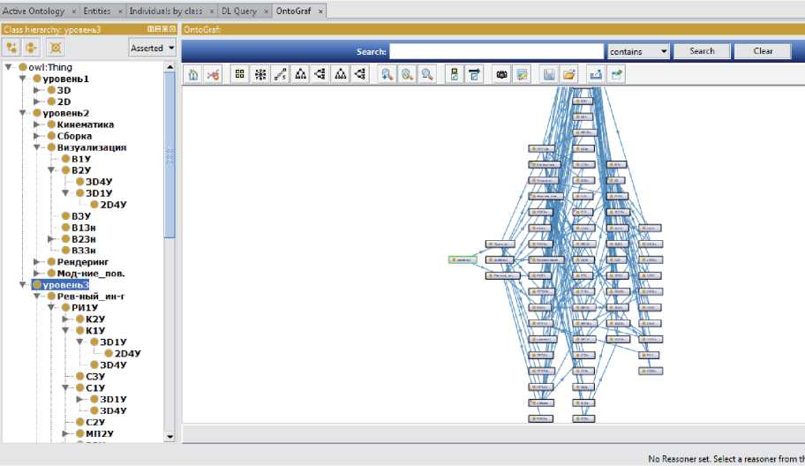Collapse the Визуализация node
805x466 pixels.
pyautogui.click(x=37, y=147)
